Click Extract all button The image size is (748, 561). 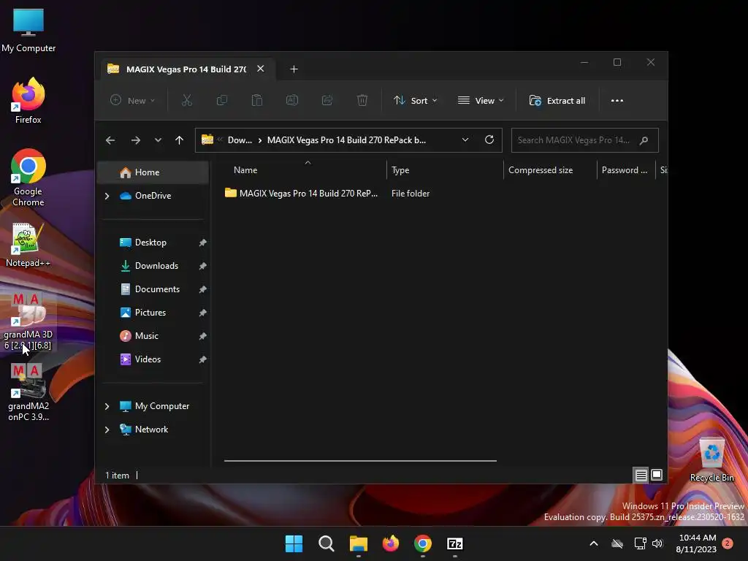(x=557, y=101)
